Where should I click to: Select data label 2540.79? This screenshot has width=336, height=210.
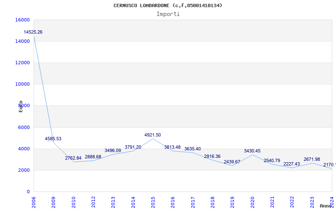point(272,161)
